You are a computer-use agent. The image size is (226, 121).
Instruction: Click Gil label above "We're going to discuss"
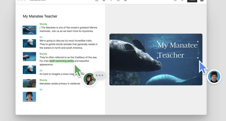click(x=41, y=37)
